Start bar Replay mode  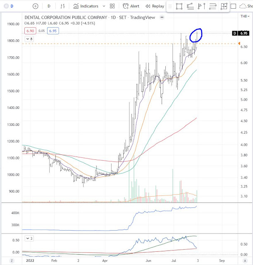[x=155, y=6]
